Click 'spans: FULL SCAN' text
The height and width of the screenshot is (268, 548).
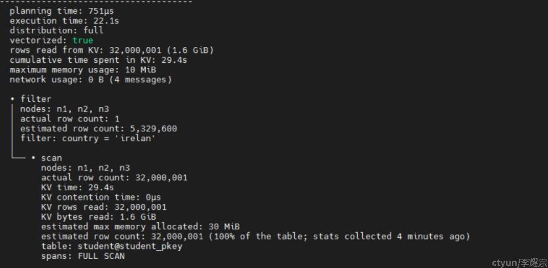tap(83, 256)
